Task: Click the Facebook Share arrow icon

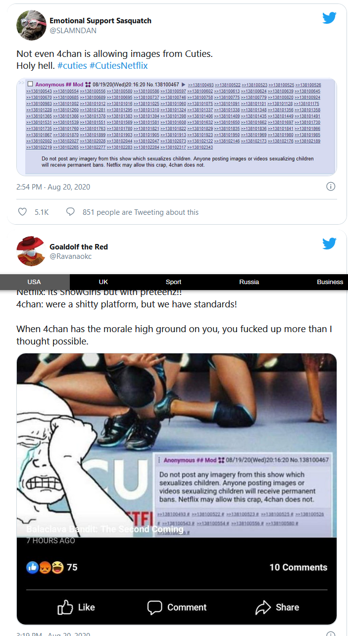Action: coord(262,607)
